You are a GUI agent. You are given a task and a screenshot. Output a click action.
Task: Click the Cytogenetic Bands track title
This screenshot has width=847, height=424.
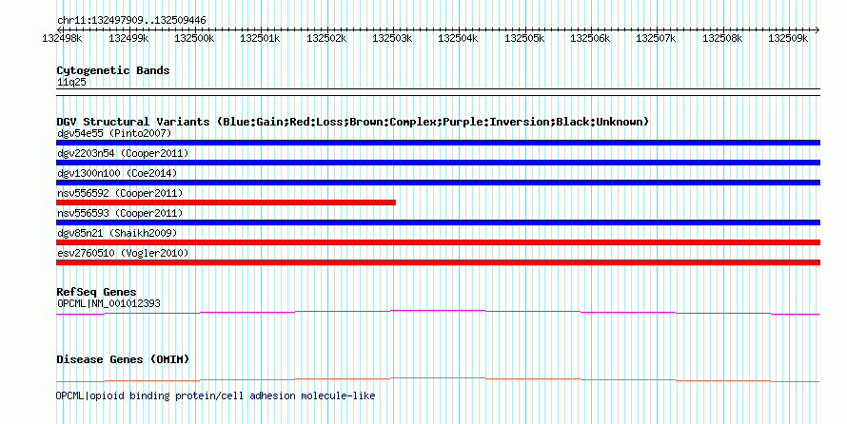point(113,70)
